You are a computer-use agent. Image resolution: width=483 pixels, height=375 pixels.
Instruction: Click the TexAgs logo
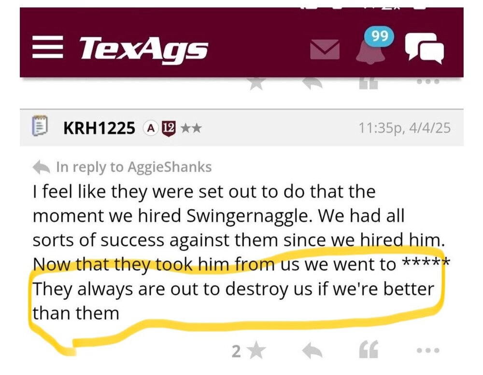[x=143, y=49]
